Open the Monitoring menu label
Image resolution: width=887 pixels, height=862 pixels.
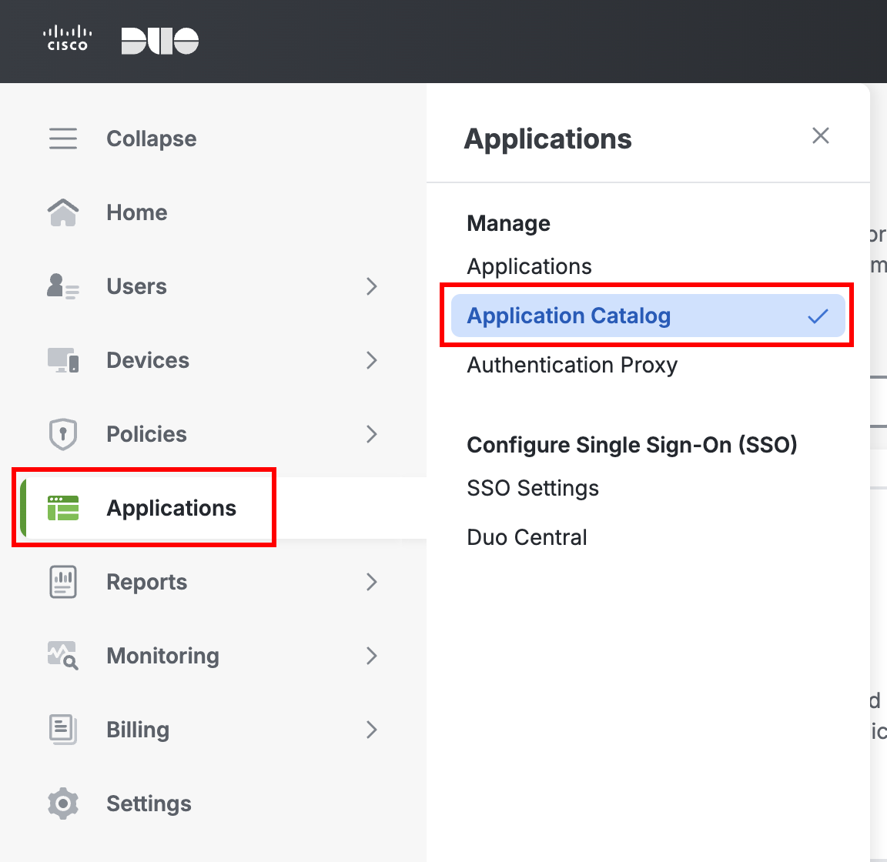(x=163, y=656)
